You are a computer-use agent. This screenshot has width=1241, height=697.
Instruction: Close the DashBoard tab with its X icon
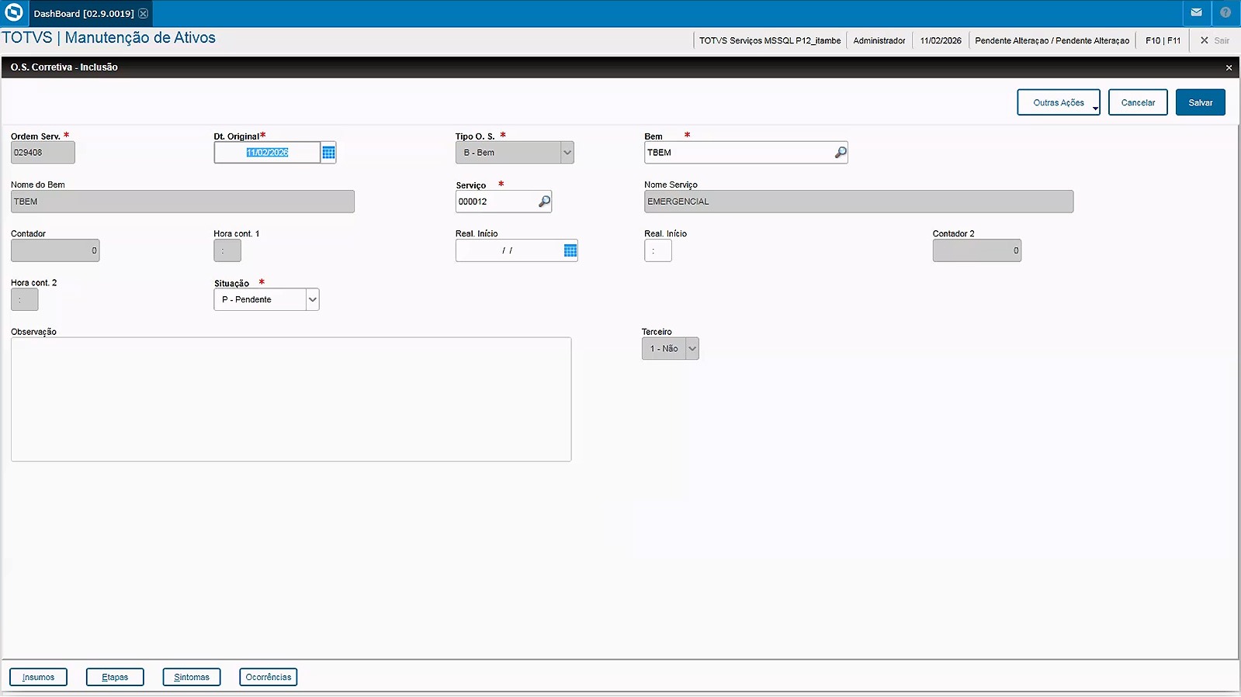144,14
